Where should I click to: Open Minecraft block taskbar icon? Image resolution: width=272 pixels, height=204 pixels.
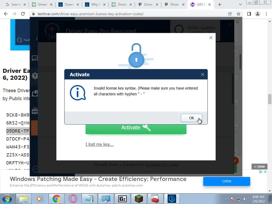tap(139, 199)
